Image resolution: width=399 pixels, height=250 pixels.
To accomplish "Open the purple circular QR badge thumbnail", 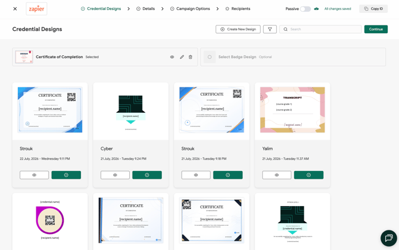I will (50, 220).
